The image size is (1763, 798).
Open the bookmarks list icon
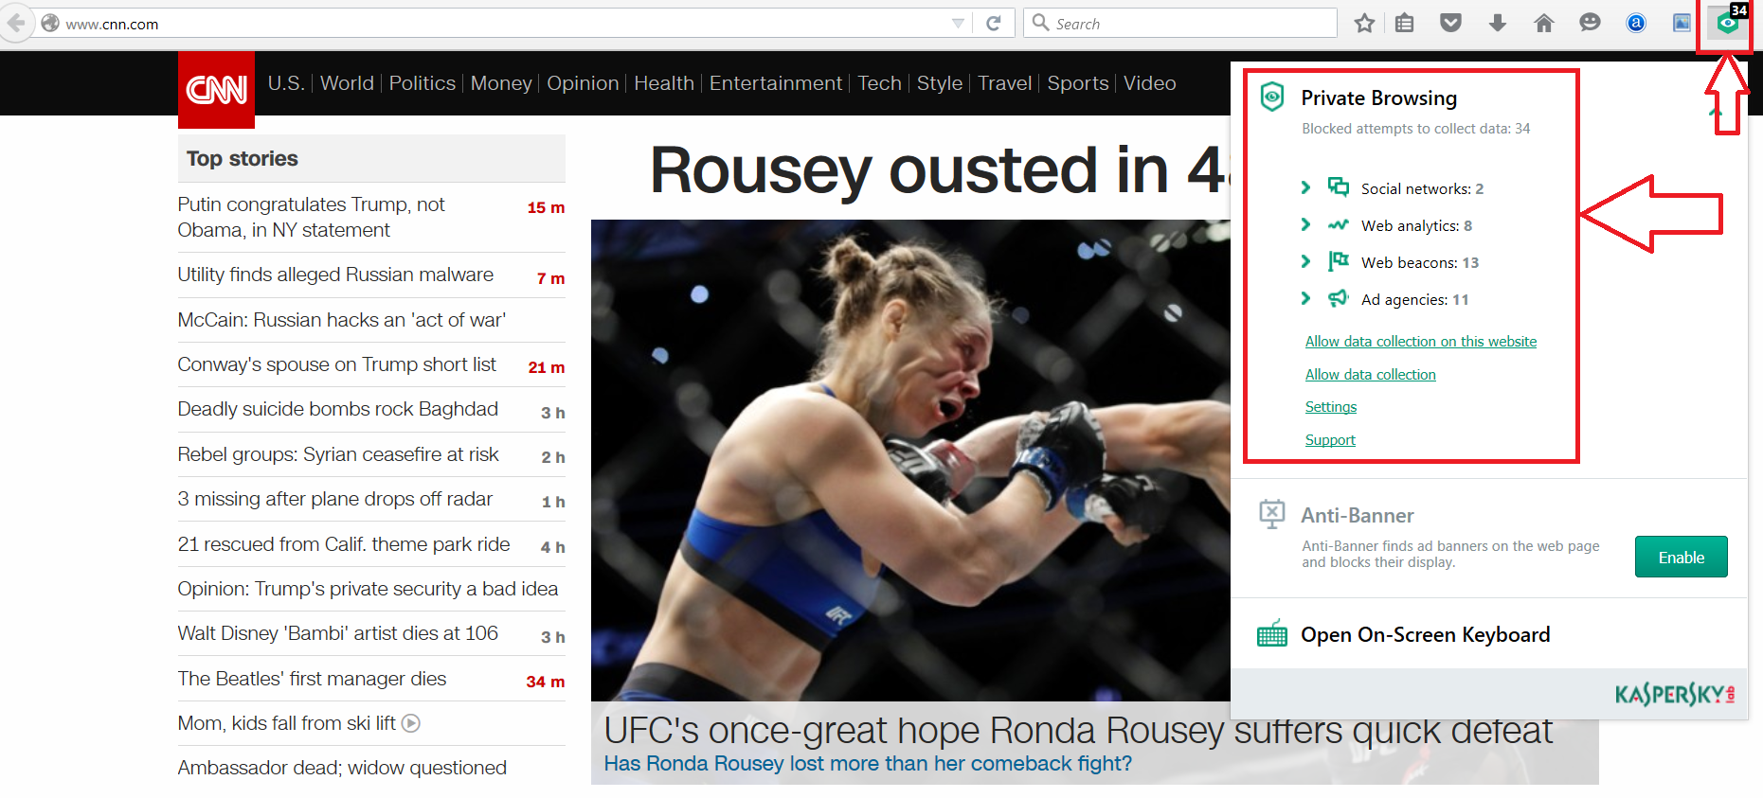(x=1405, y=24)
